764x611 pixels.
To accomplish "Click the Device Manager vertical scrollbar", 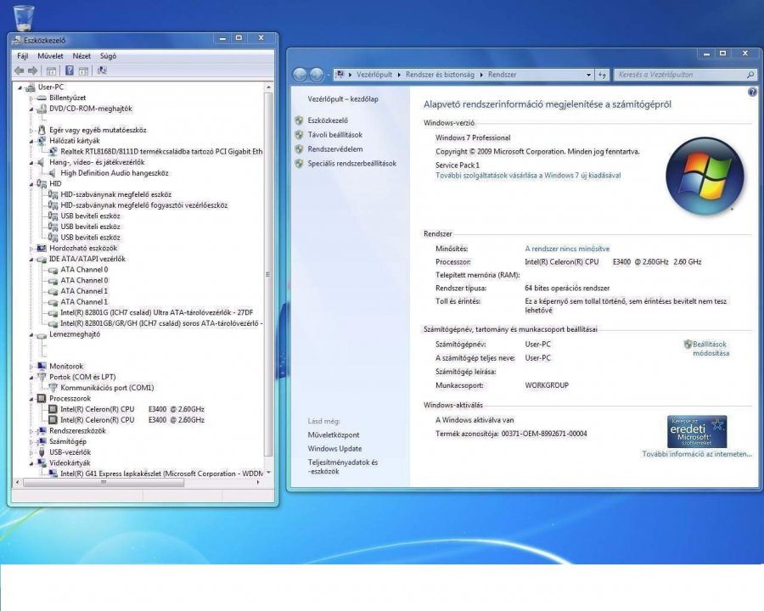I will (268, 274).
